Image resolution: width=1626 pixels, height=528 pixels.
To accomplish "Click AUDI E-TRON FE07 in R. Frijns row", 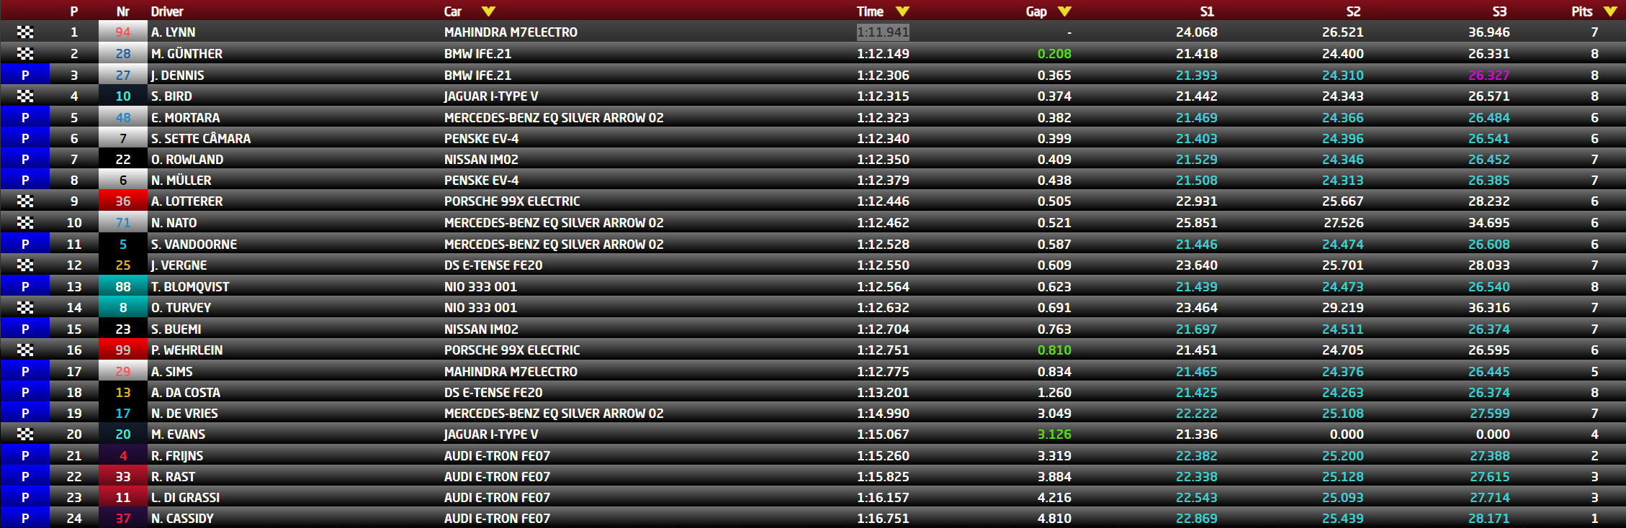I will click(497, 455).
